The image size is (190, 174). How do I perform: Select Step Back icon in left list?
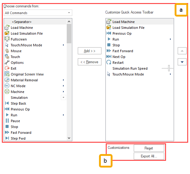pos(7,103)
